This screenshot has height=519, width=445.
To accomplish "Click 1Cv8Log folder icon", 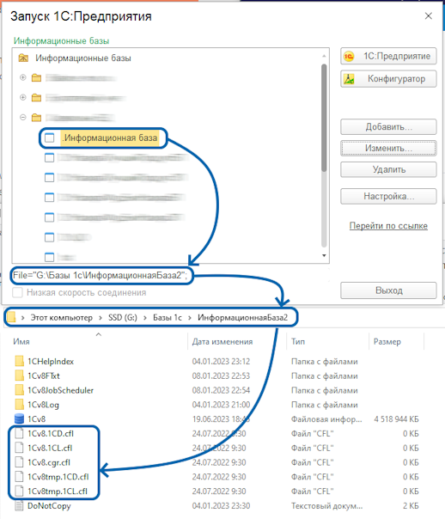I will click(19, 405).
